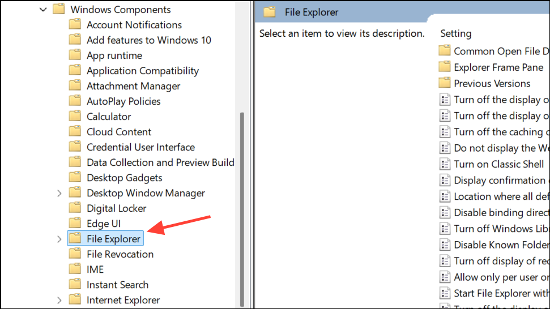The height and width of the screenshot is (309, 550).
Task: Open the Credential User Interface folder
Action: pyautogui.click(x=140, y=147)
